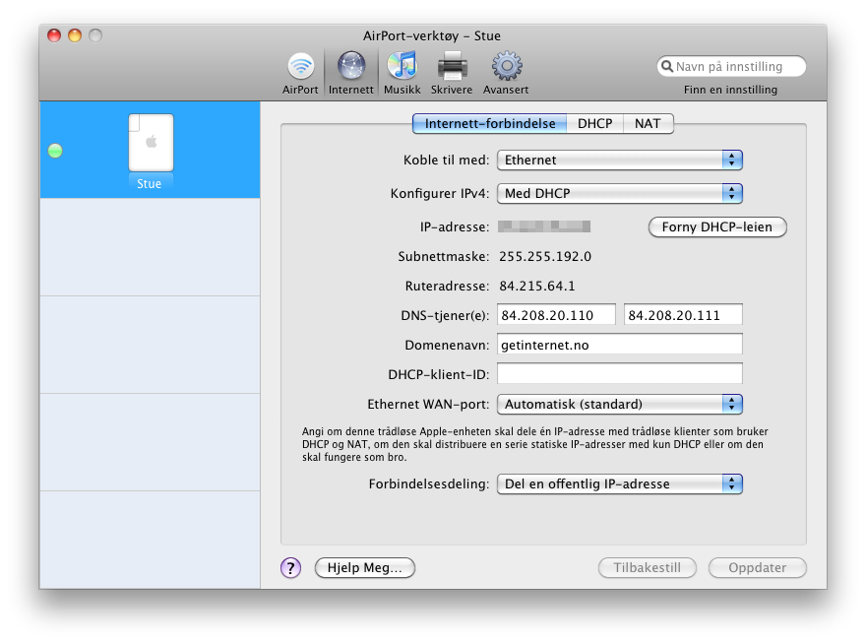Open the Forbindelsesdeling dropdown
Viewport: 866px width, 643px height.
click(619, 483)
